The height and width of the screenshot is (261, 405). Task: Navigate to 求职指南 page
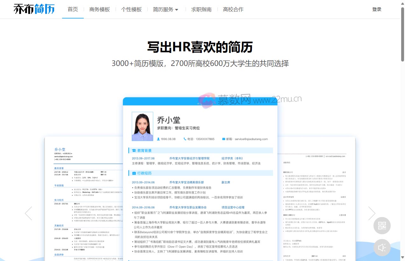tap(201, 10)
